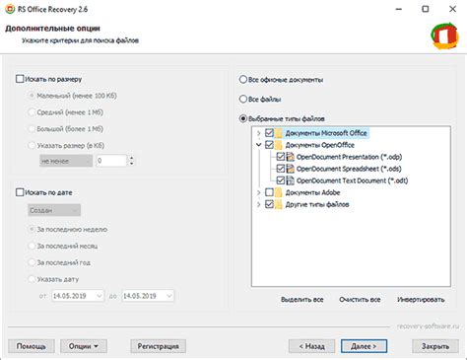Viewport: 467px width, 360px height.
Task: Click the Другие типы файлов folder icon
Action: [279, 204]
